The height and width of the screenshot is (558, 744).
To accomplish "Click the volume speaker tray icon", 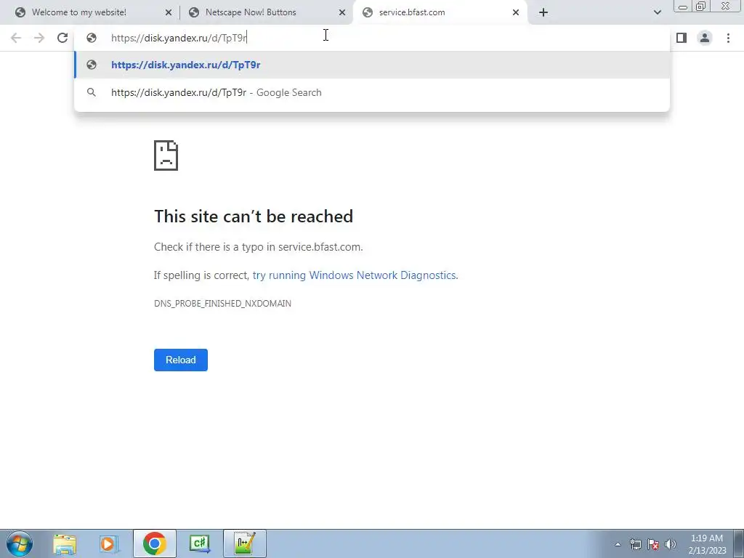I will tap(671, 544).
